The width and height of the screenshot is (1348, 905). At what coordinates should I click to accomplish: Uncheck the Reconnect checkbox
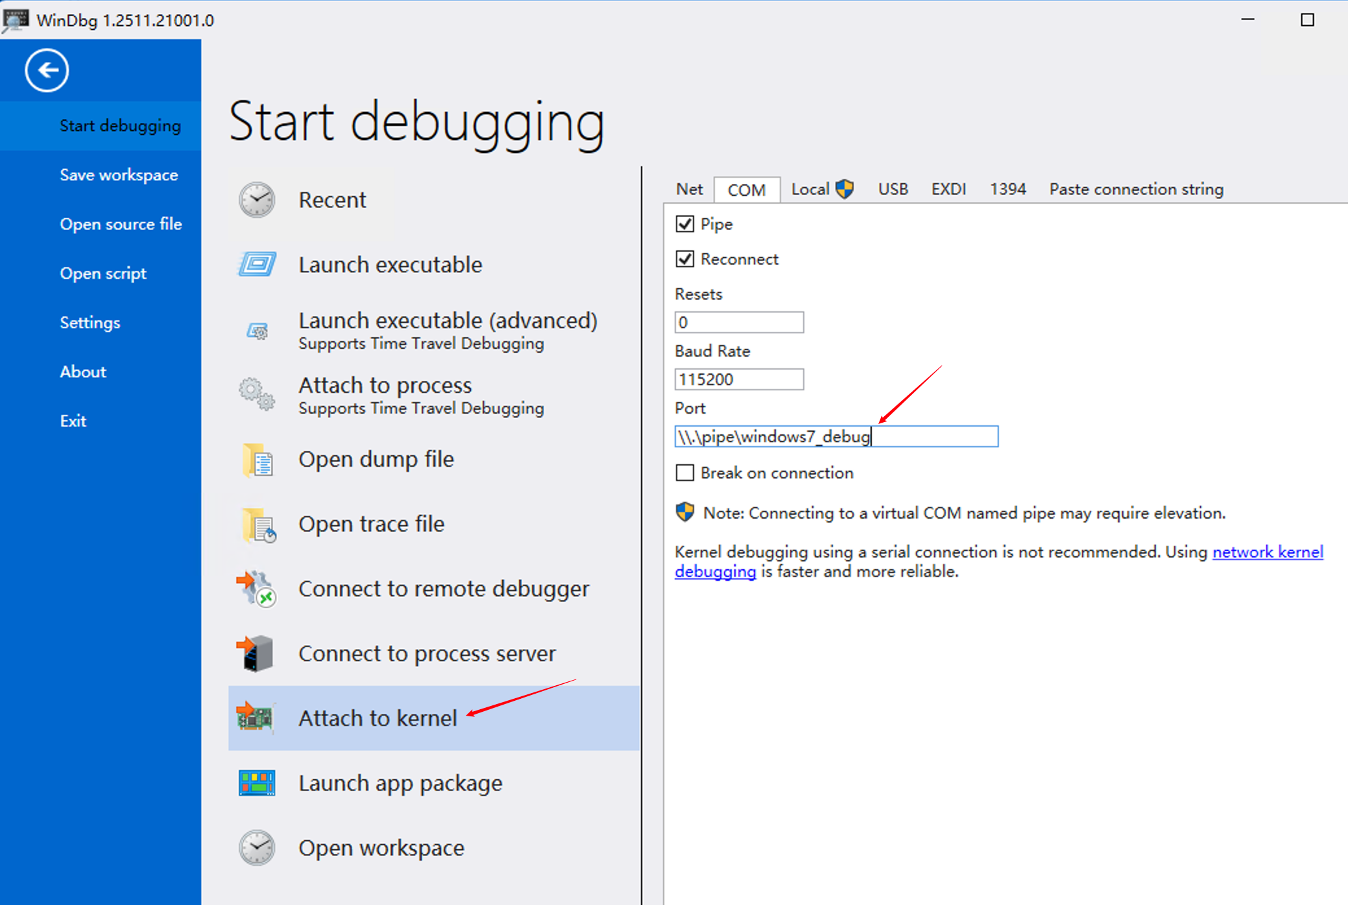(685, 259)
